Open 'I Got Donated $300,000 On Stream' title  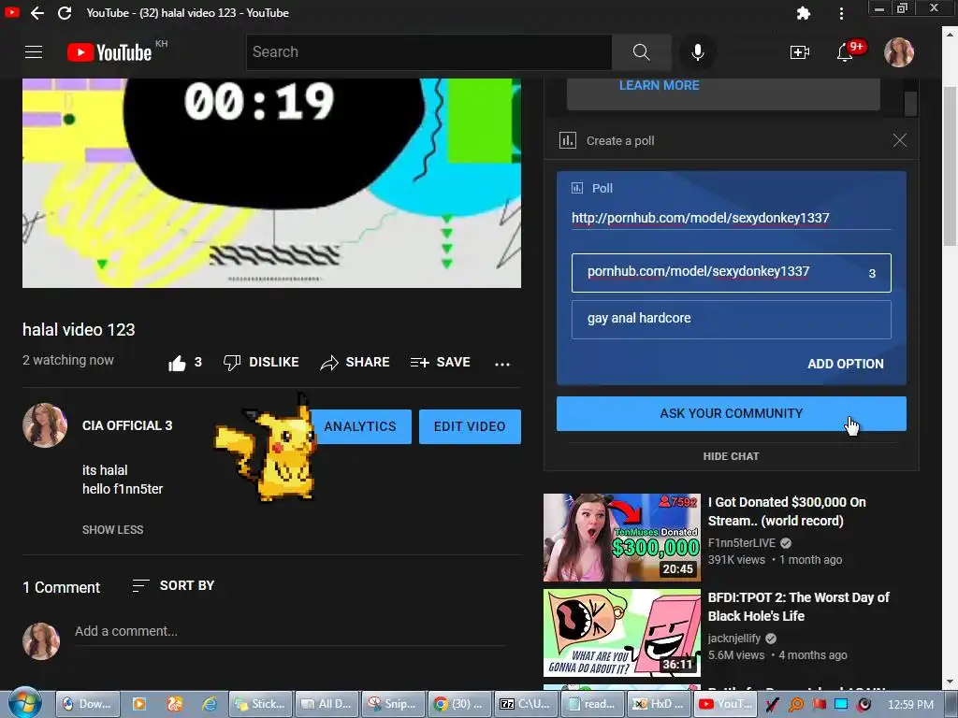pyautogui.click(x=787, y=511)
